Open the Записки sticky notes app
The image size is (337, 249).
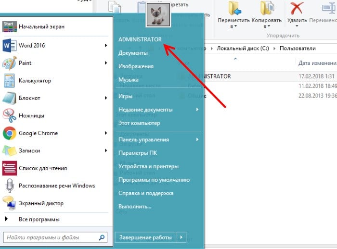click(29, 150)
